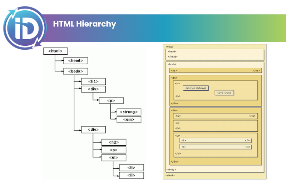286x185 pixels.
Task: Click the <strong> node in the tree diagram
Action: [x=129, y=112]
